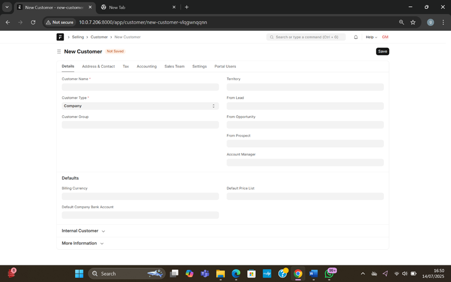Open Windows Start menu
Screen dimensions: 451x282
[79, 274]
